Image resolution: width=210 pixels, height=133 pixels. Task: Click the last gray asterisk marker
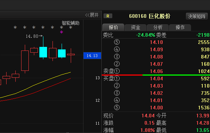(x=71, y=27)
